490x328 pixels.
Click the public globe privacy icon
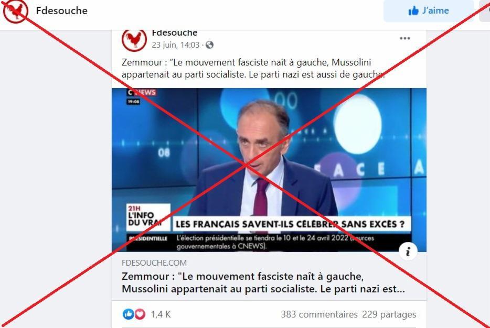[x=210, y=45]
